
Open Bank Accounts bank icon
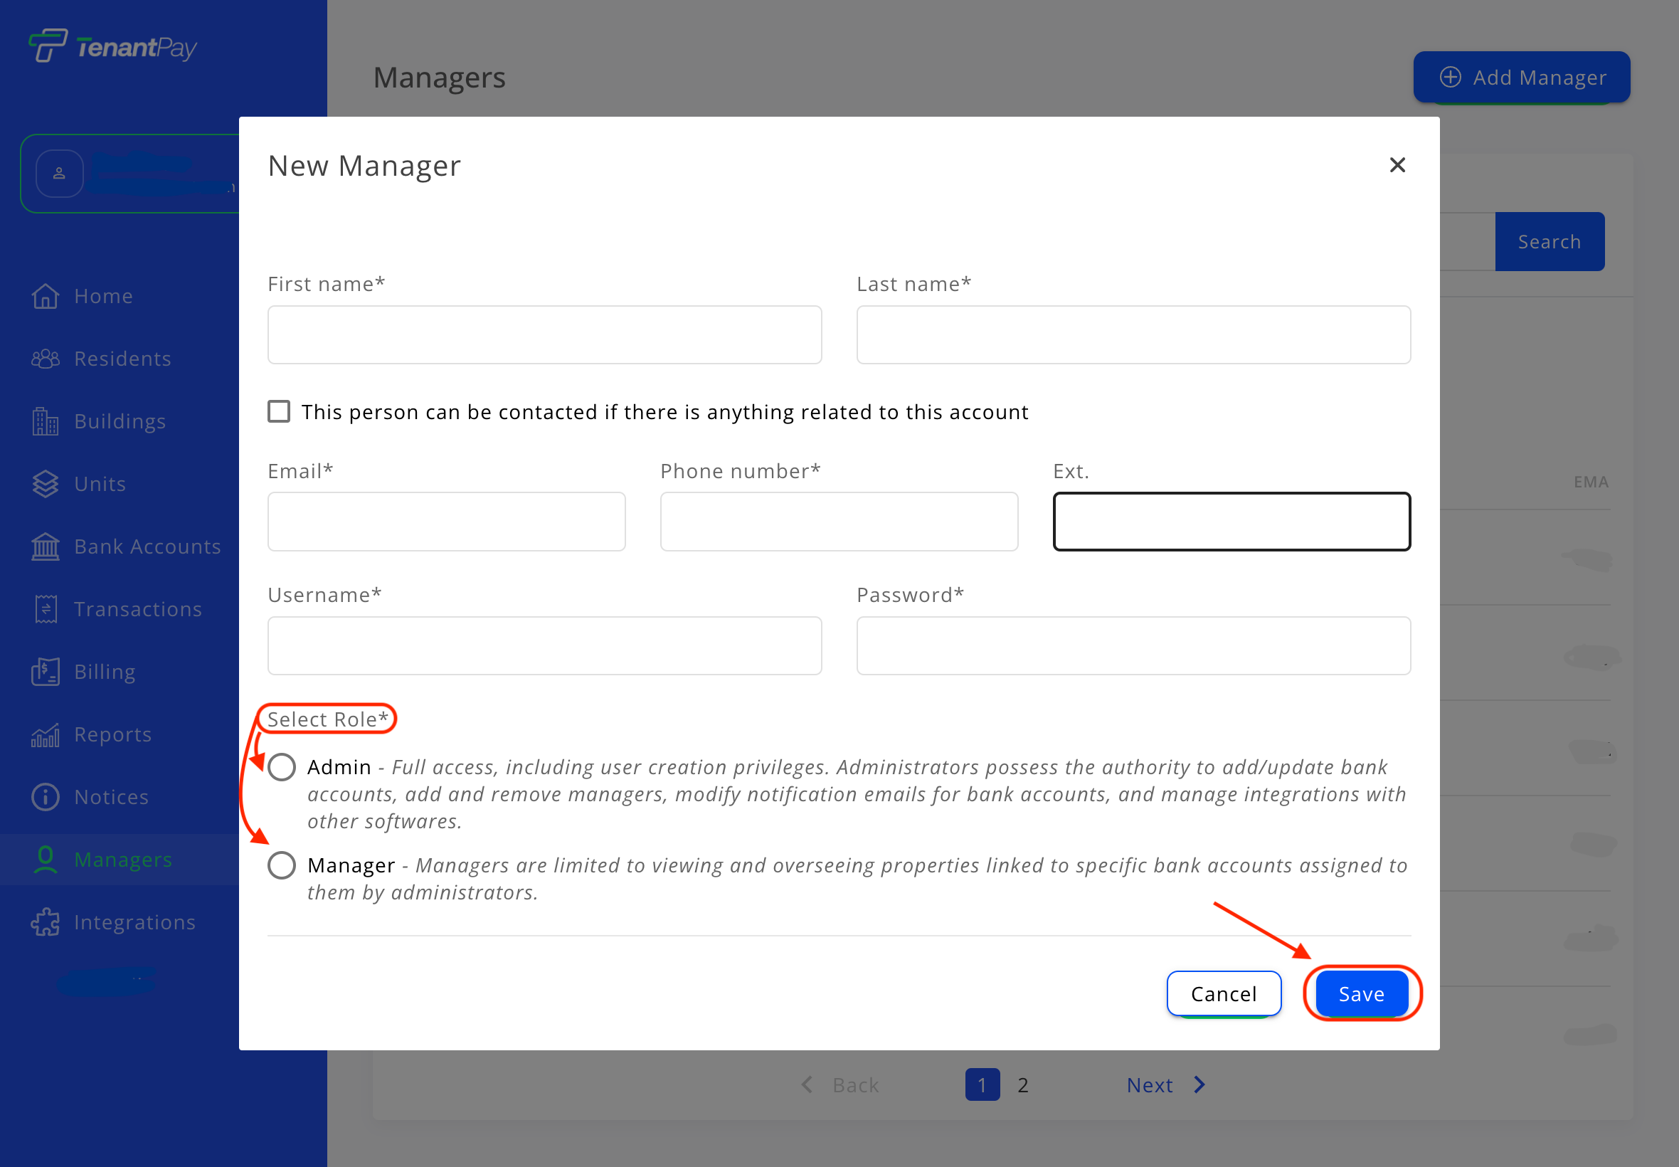pyautogui.click(x=46, y=547)
